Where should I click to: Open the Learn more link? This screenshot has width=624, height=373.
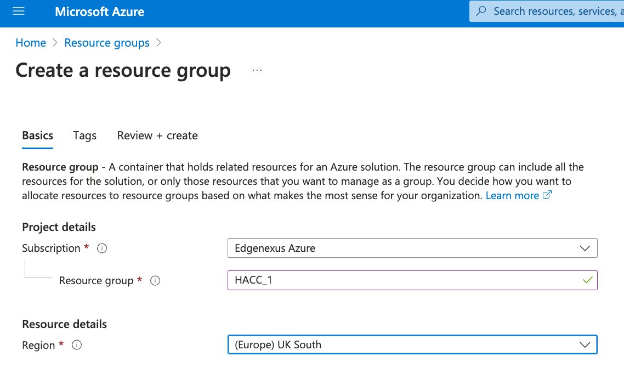click(x=512, y=195)
